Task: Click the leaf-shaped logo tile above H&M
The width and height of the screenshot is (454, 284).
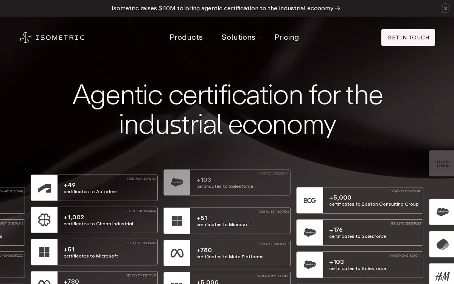Action: coord(442,244)
